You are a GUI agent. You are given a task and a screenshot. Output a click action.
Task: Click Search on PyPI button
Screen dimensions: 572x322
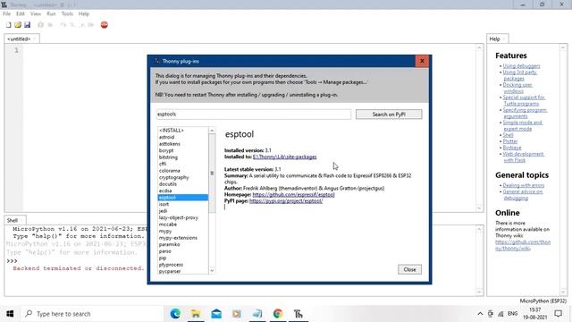point(389,114)
